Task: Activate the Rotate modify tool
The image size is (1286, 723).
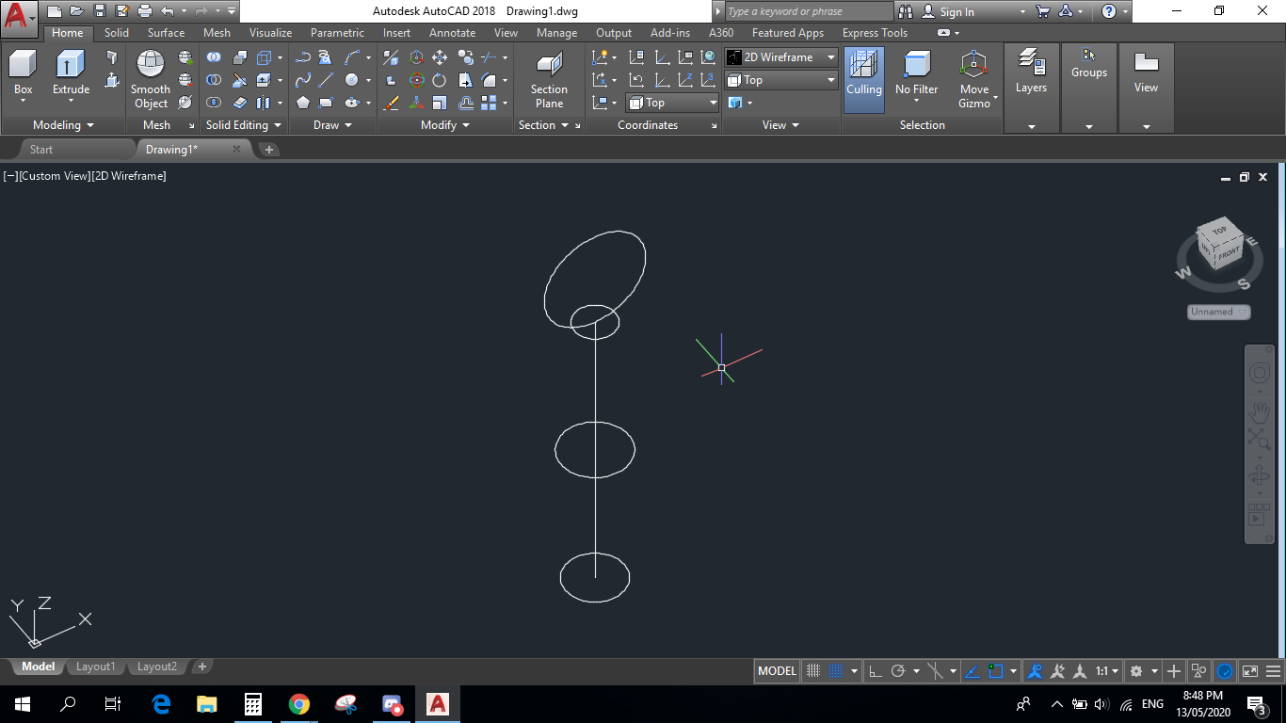Action: click(x=440, y=80)
